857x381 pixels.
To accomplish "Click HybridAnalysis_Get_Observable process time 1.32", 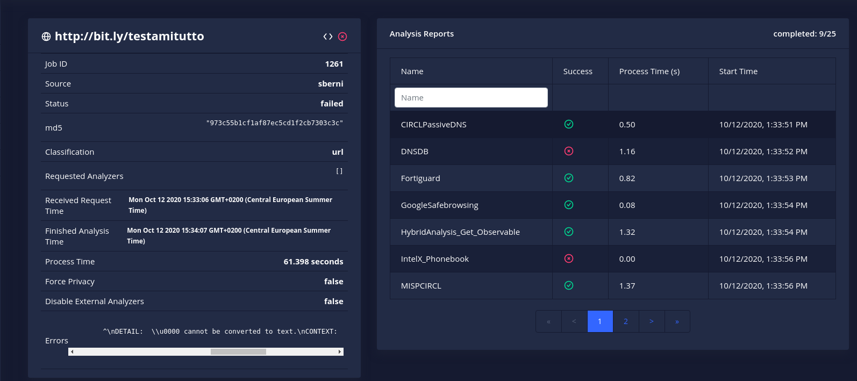I will pos(627,232).
